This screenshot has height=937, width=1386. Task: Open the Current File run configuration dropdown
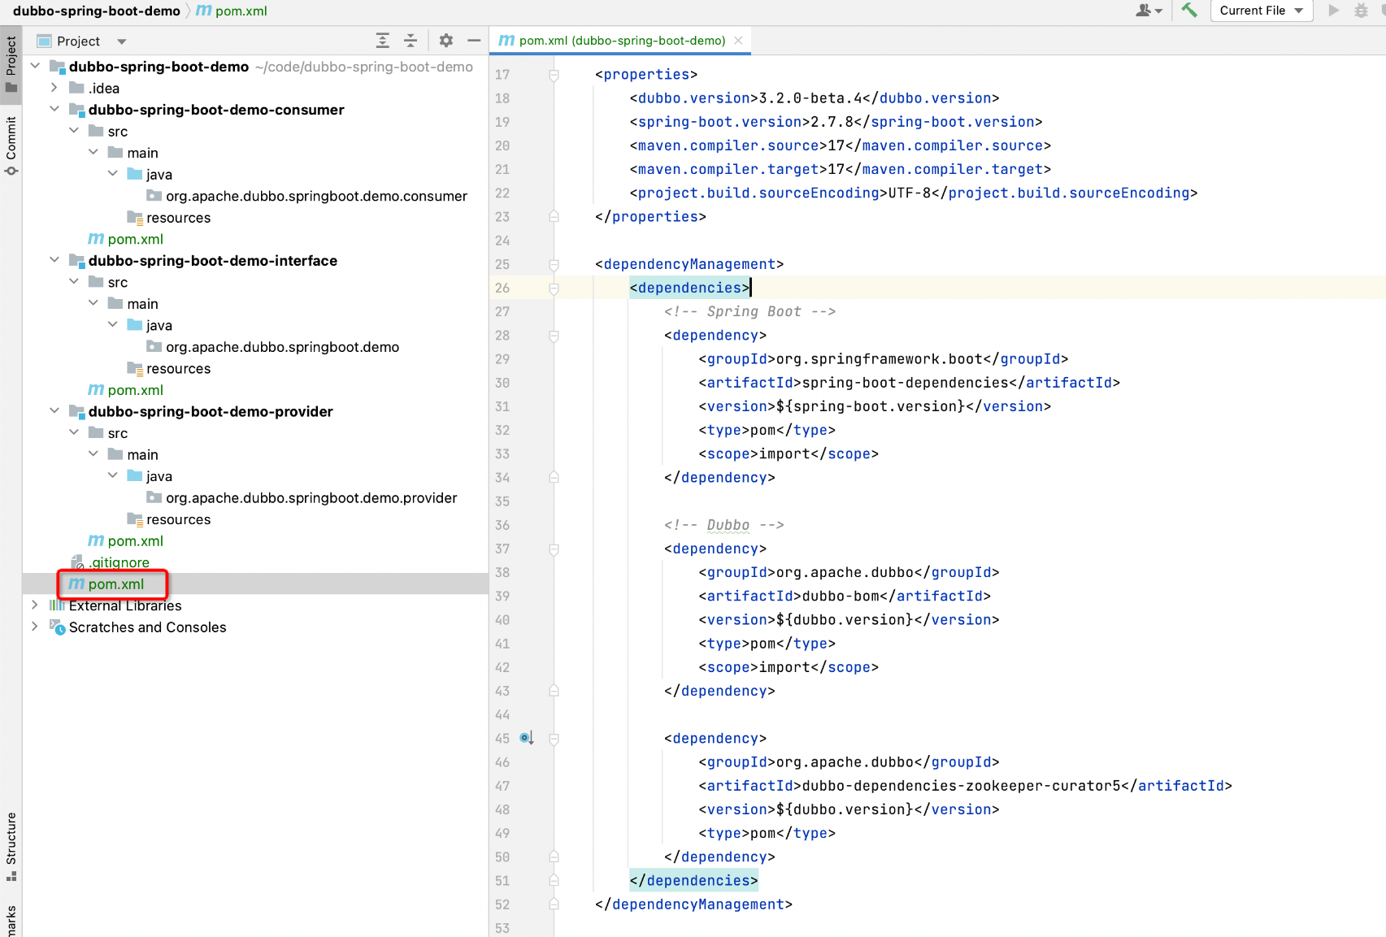coord(1261,11)
